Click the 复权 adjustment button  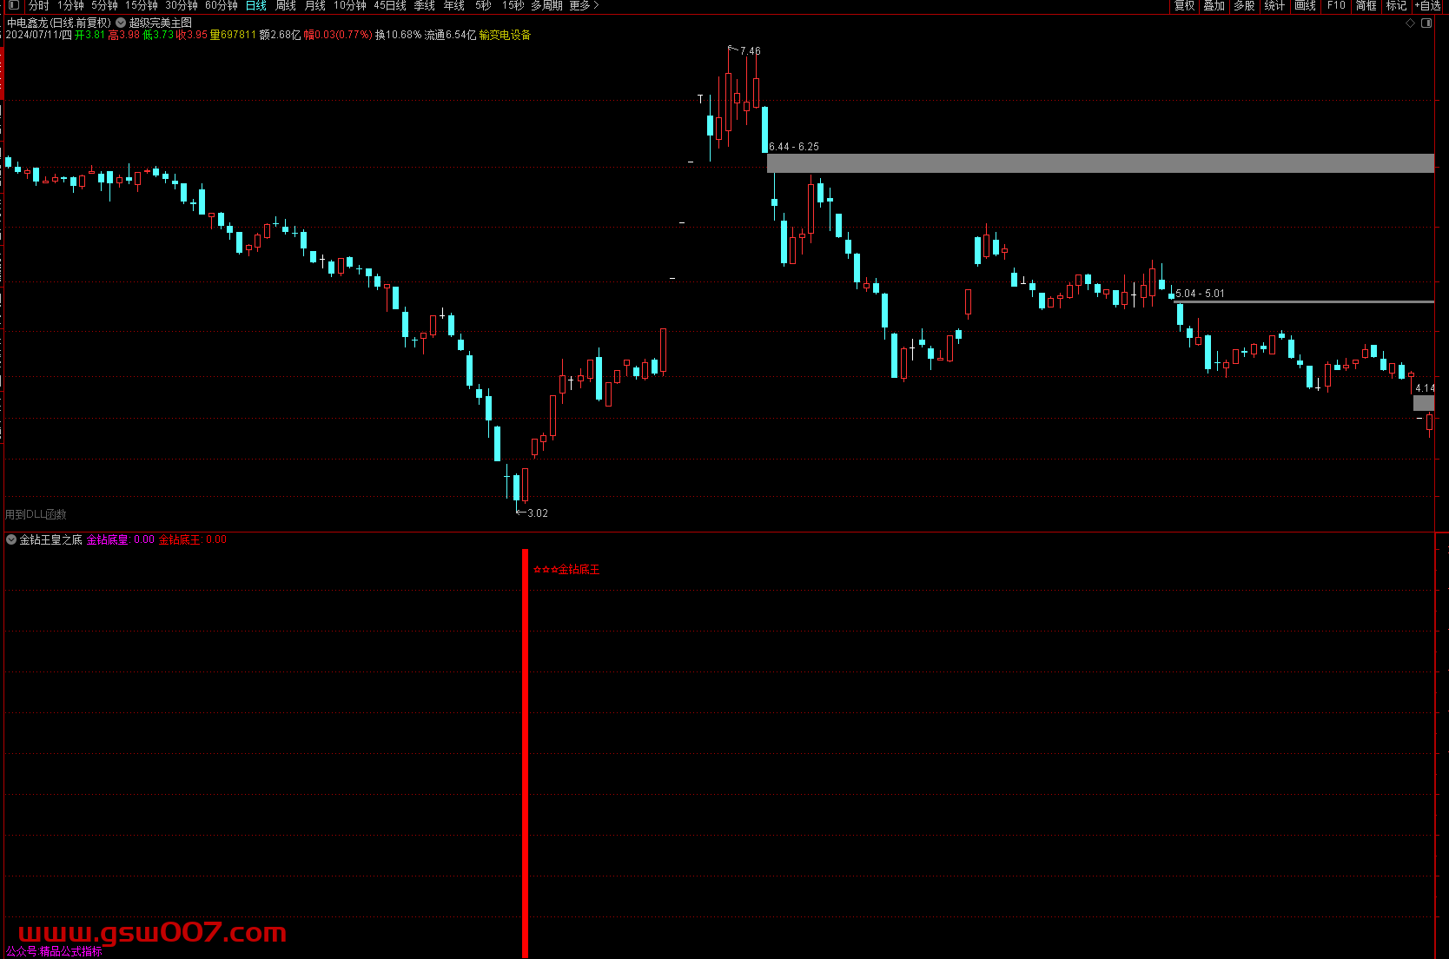click(x=1184, y=5)
